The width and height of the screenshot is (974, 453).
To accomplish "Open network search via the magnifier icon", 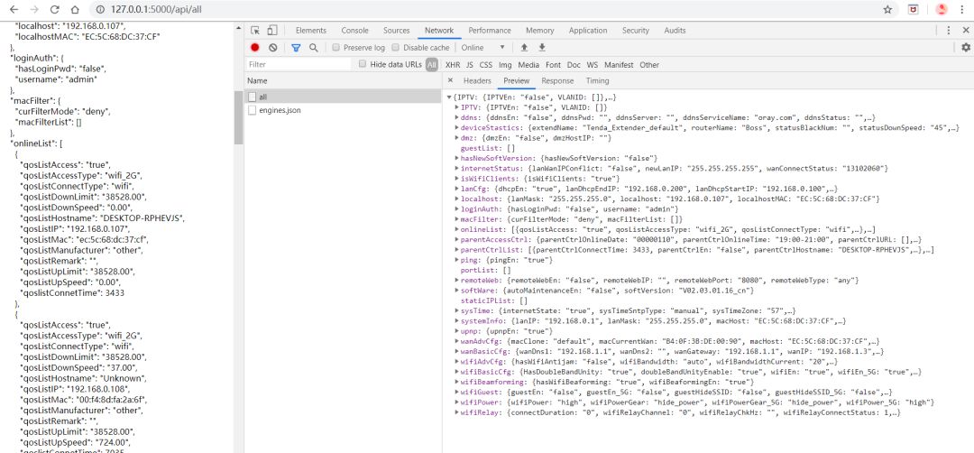I will pyautogui.click(x=314, y=47).
